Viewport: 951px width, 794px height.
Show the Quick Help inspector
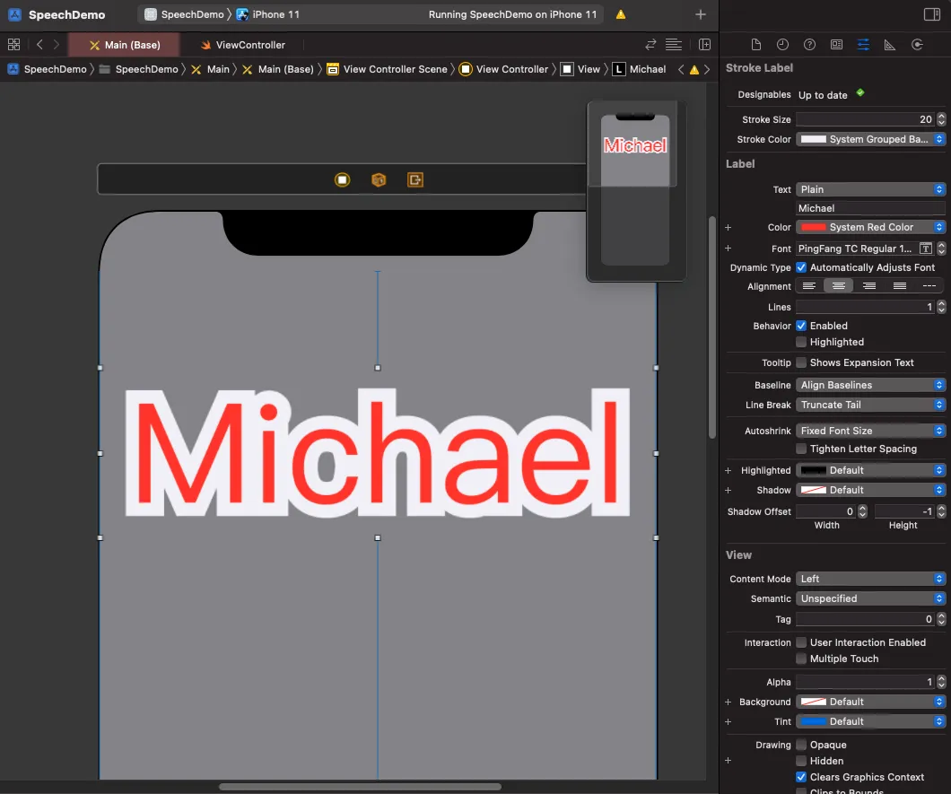(x=809, y=45)
